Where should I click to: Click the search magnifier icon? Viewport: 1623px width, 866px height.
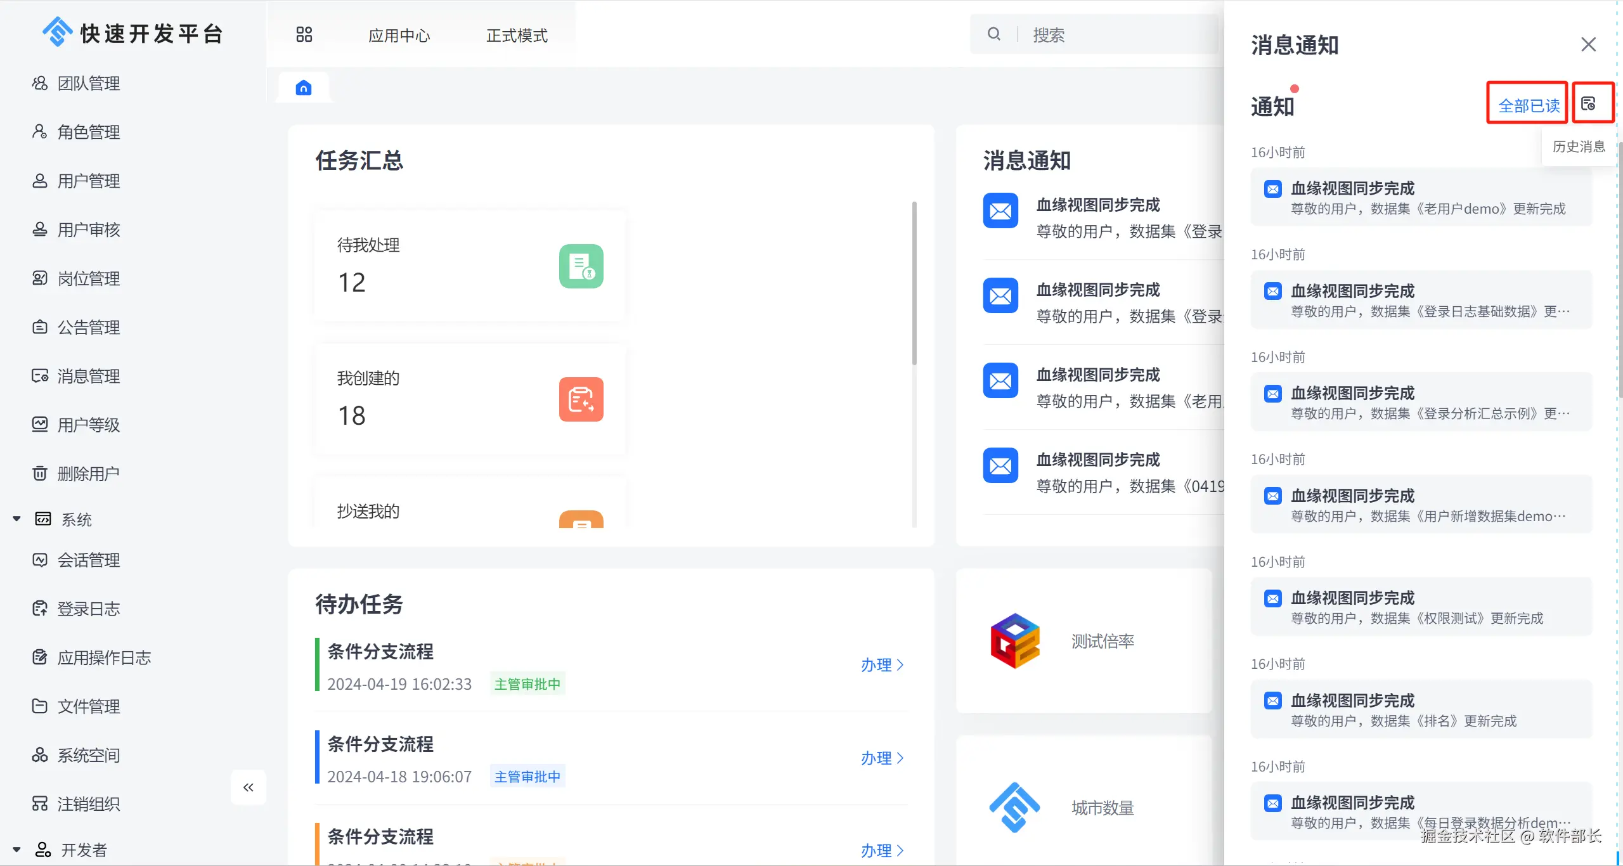coord(994,34)
